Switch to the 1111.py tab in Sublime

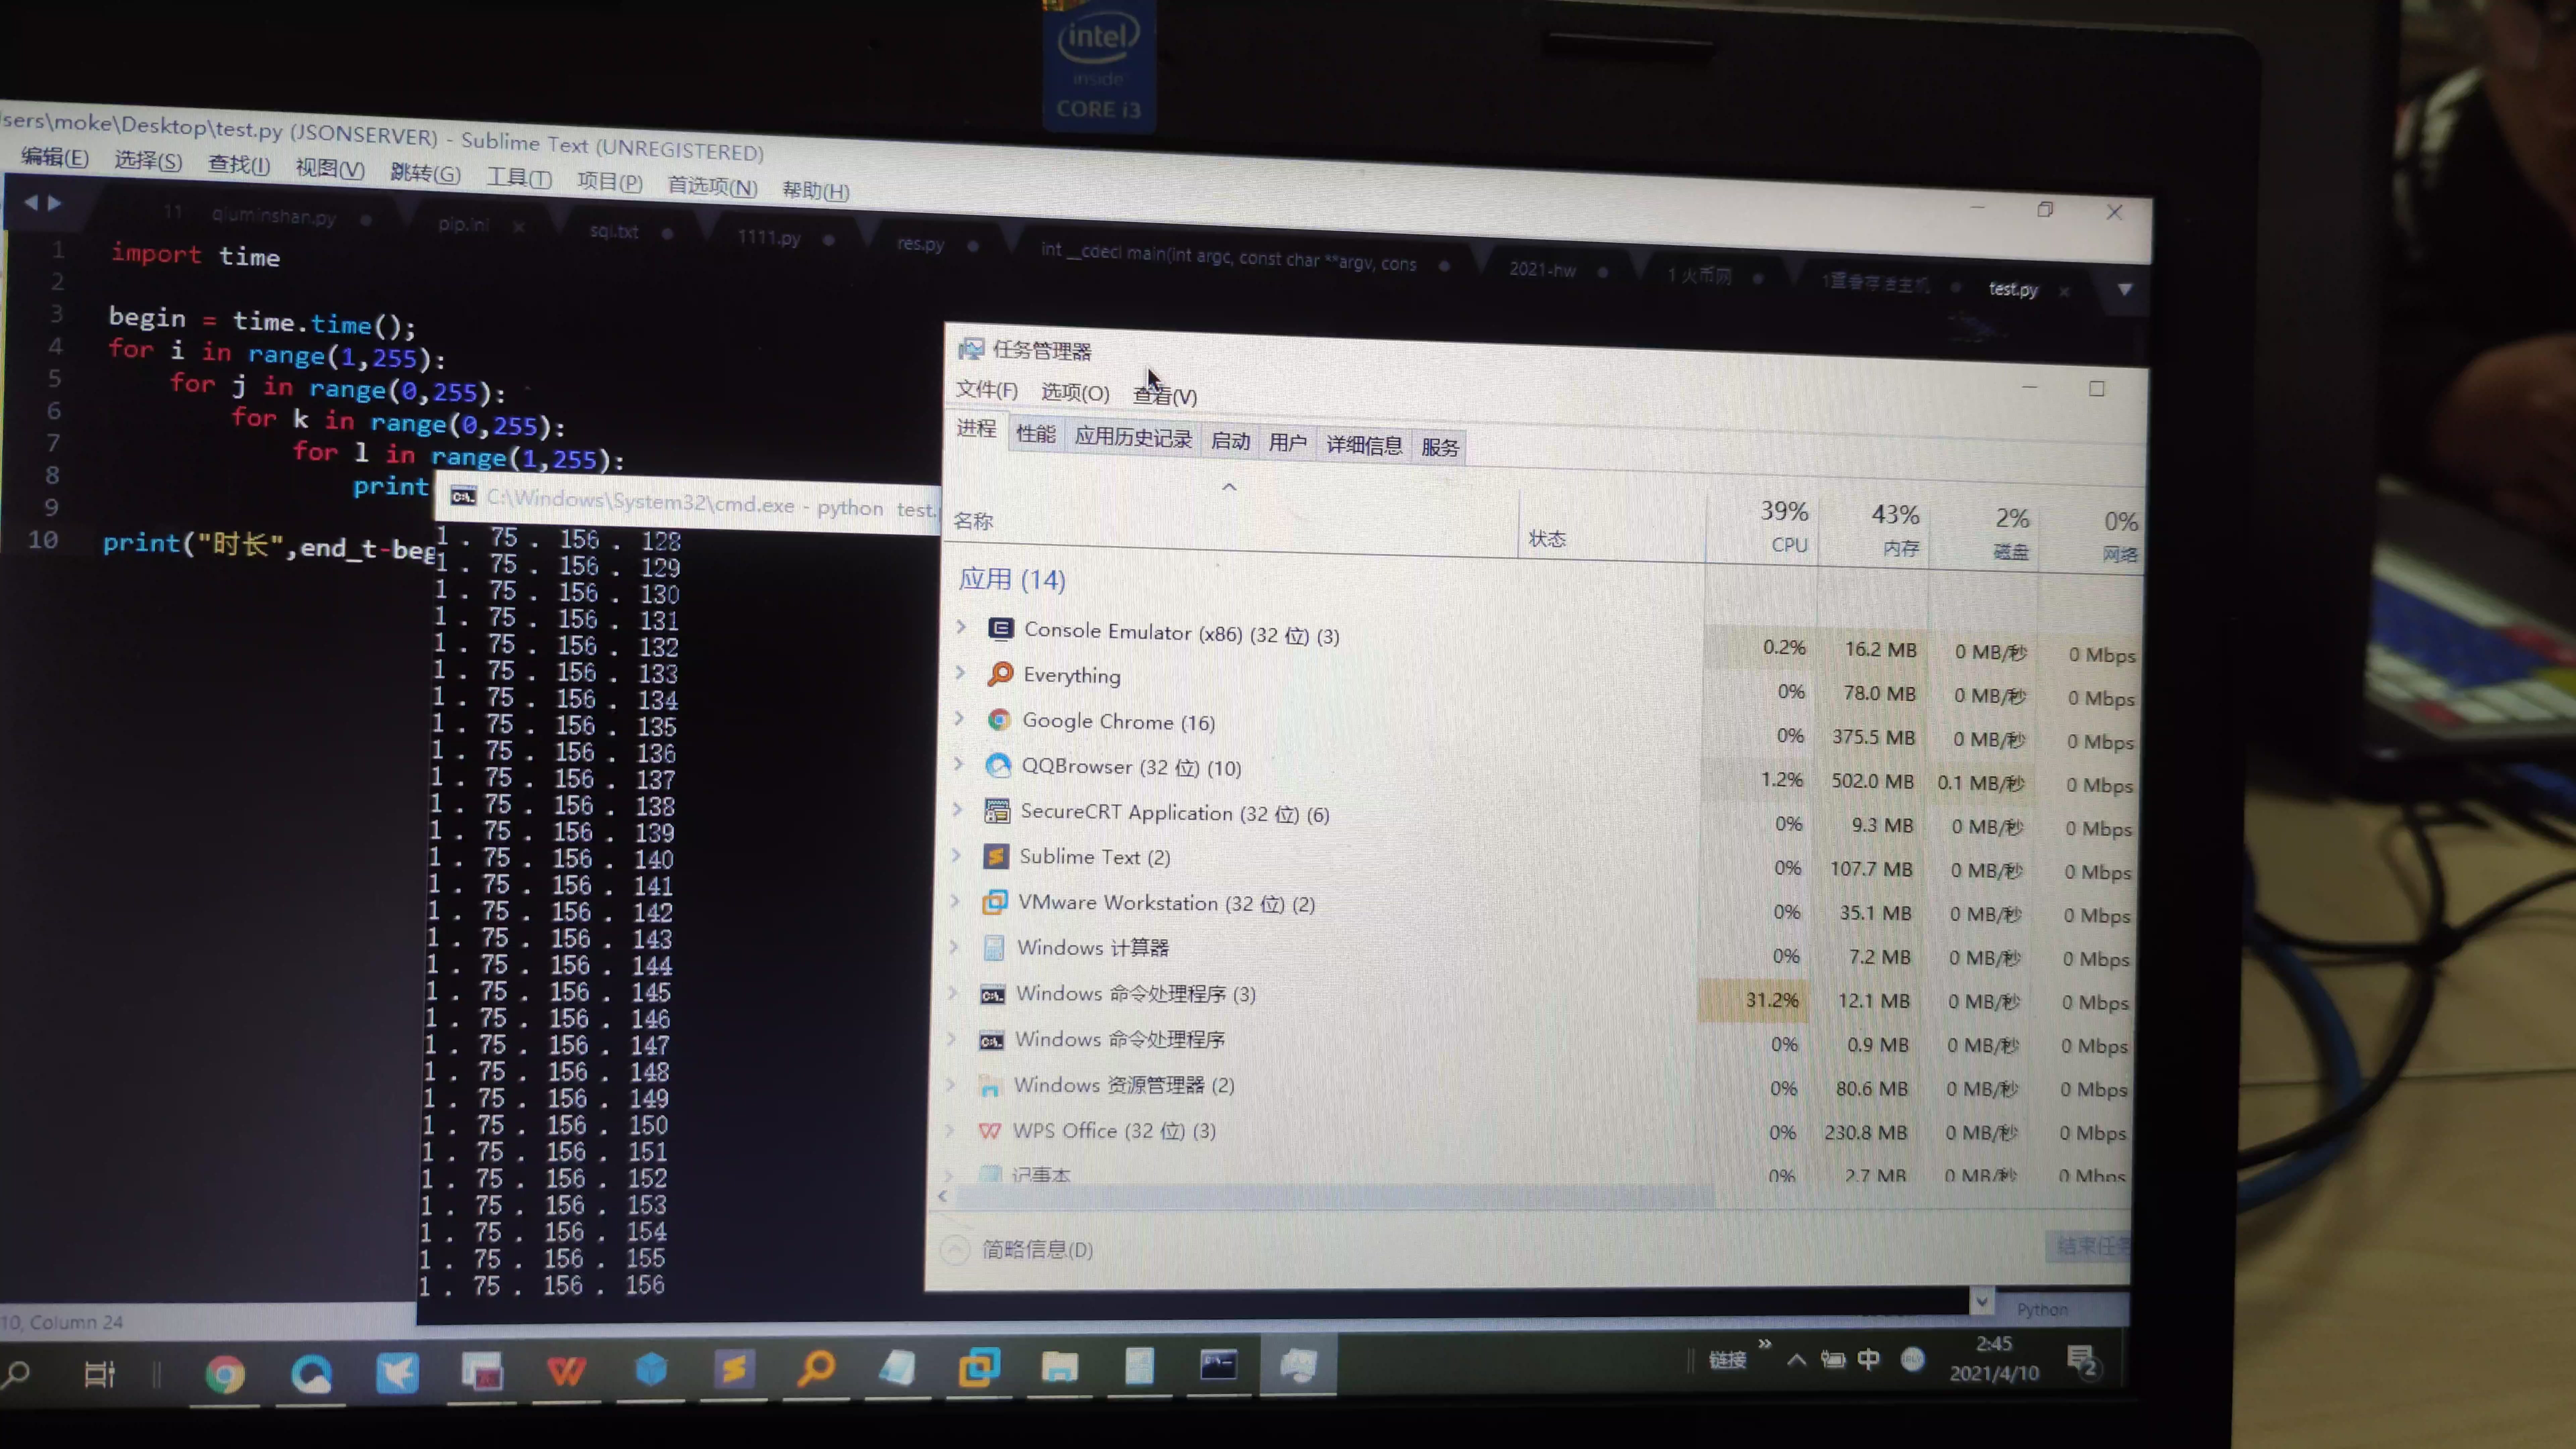[x=769, y=238]
